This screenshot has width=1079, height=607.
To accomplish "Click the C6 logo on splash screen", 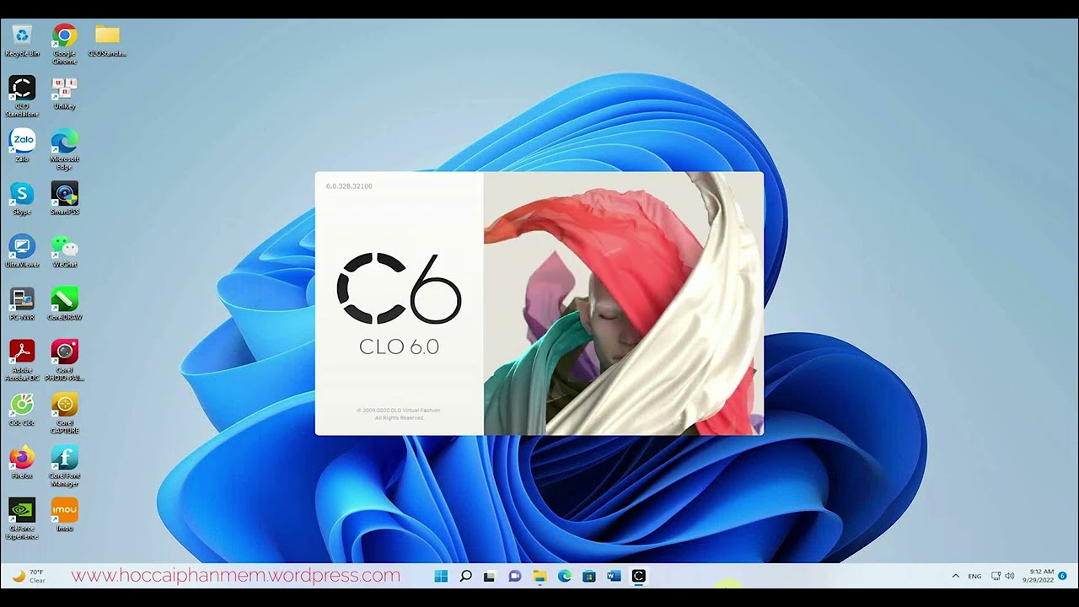I will [400, 287].
